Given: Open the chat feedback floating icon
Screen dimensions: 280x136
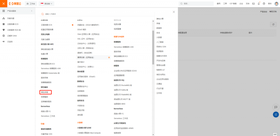Looking at the screenshot, I should [276, 107].
